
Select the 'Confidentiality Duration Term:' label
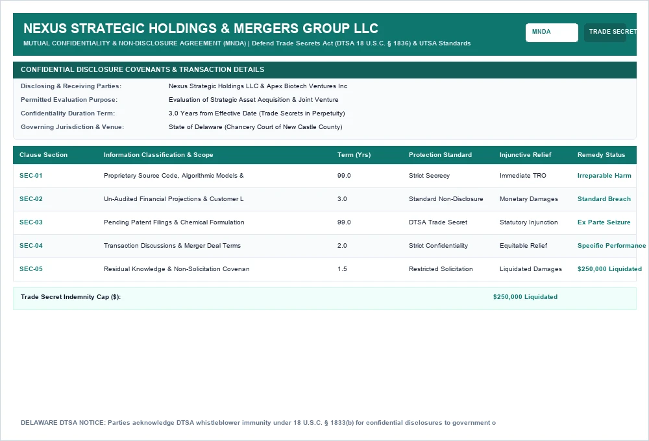(68, 113)
